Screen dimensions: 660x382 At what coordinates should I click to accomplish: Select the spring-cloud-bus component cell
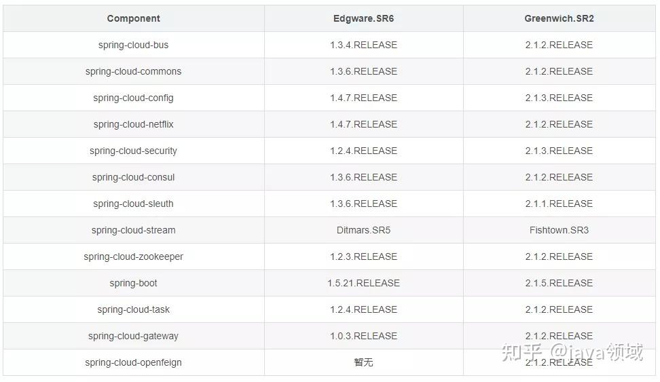[133, 45]
